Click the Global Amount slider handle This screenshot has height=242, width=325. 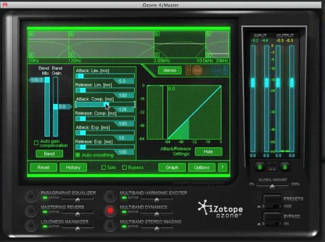(272, 187)
